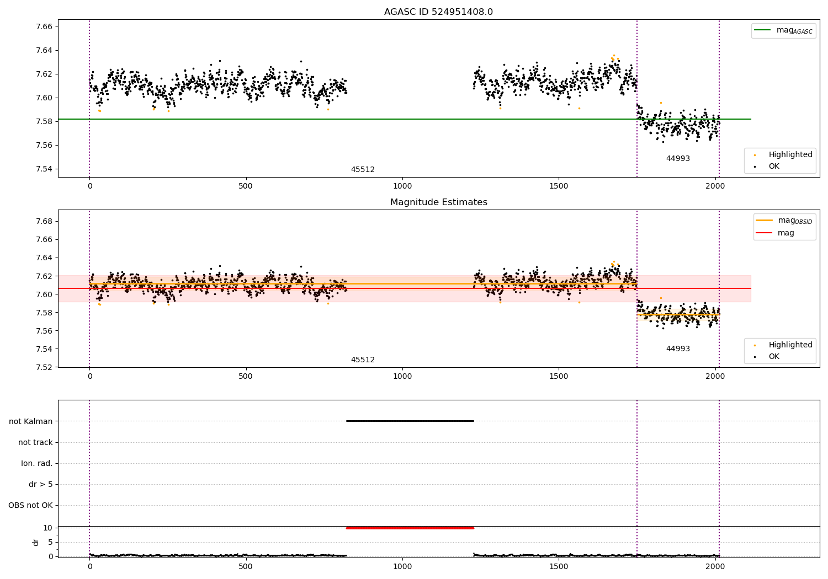Click the 7.62 tick on the AGASC ID plot
828x579 pixels.
pyautogui.click(x=44, y=74)
